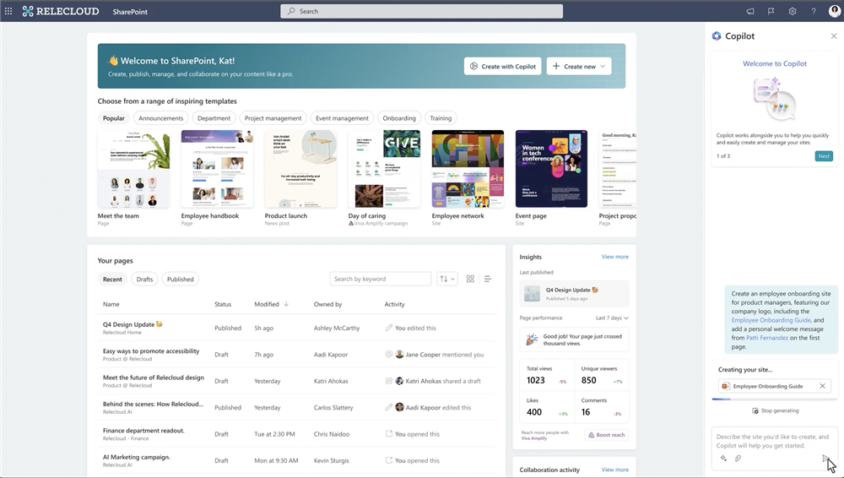Open help question mark icon
This screenshot has width=844, height=478.
tap(814, 11)
